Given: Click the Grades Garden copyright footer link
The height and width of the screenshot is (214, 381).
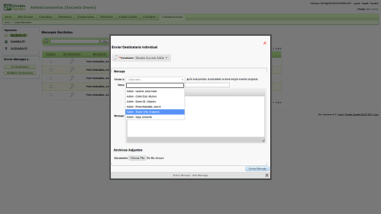Looking at the screenshot, I should click(362, 115).
